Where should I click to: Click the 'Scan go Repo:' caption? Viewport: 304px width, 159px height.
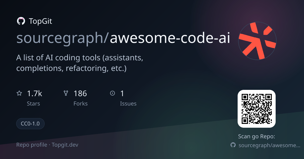[257, 137]
